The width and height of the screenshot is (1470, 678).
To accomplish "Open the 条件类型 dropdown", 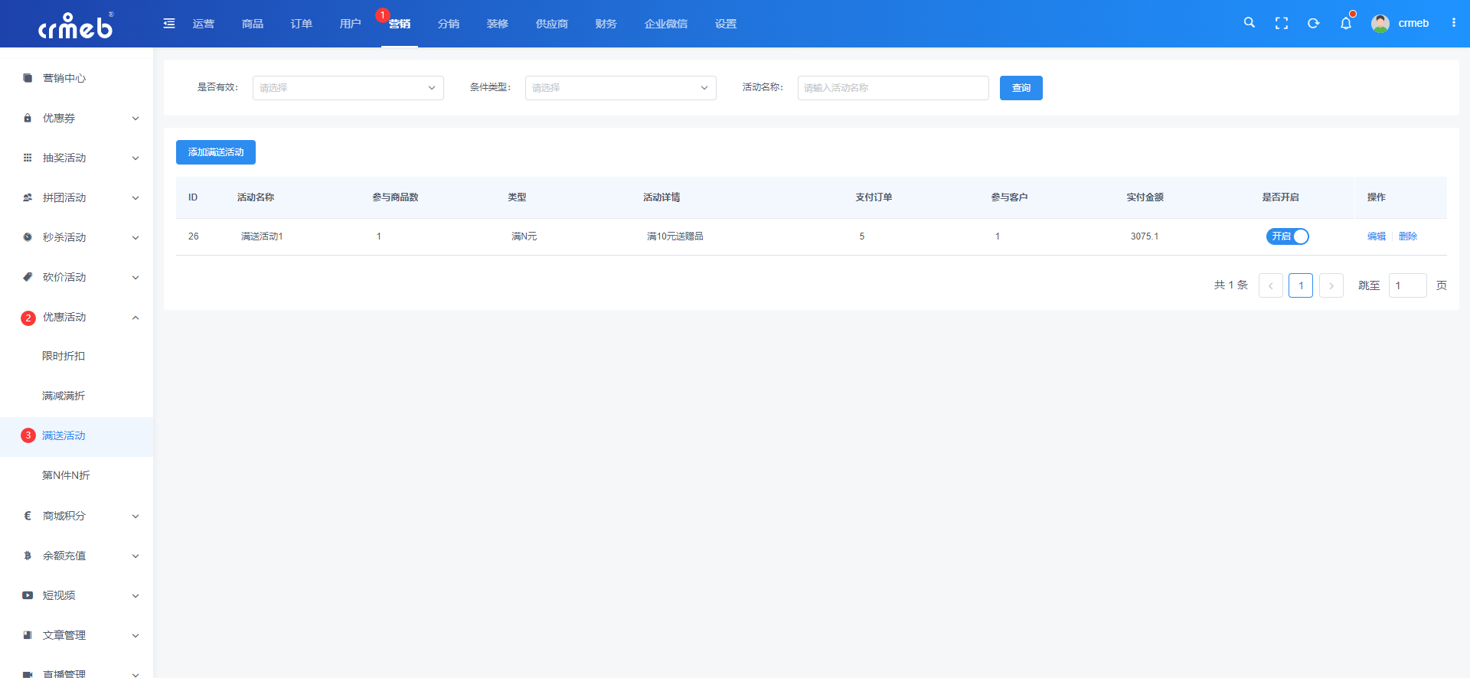I will point(620,88).
